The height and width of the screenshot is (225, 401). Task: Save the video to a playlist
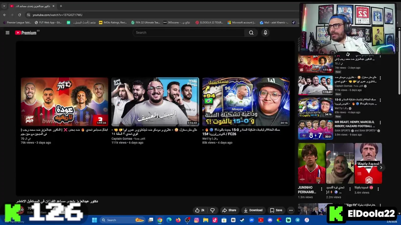point(276,210)
